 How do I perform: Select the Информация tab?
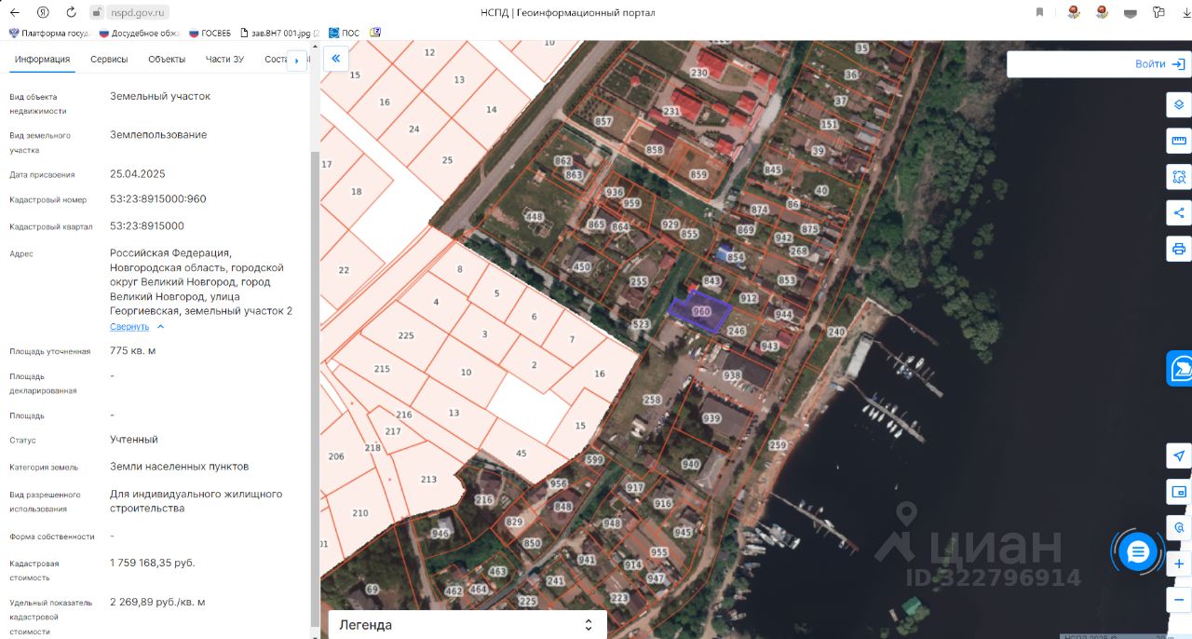tap(42, 59)
